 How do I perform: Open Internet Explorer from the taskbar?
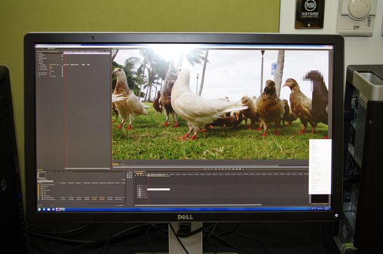tap(44, 209)
